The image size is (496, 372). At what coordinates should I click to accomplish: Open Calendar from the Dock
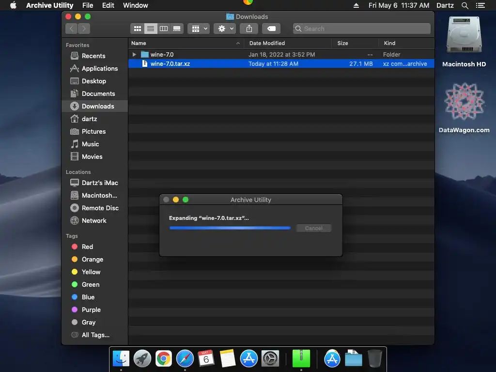coord(206,358)
